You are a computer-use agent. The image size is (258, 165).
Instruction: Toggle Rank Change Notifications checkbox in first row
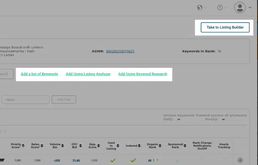(x=202, y=160)
